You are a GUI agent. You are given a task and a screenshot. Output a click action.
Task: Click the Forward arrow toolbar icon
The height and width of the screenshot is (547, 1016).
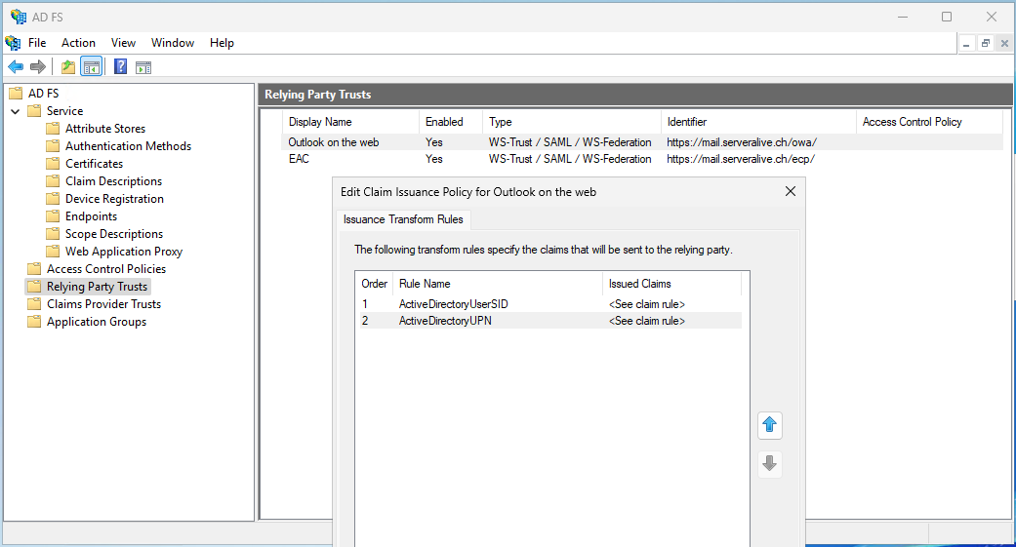[x=38, y=66]
